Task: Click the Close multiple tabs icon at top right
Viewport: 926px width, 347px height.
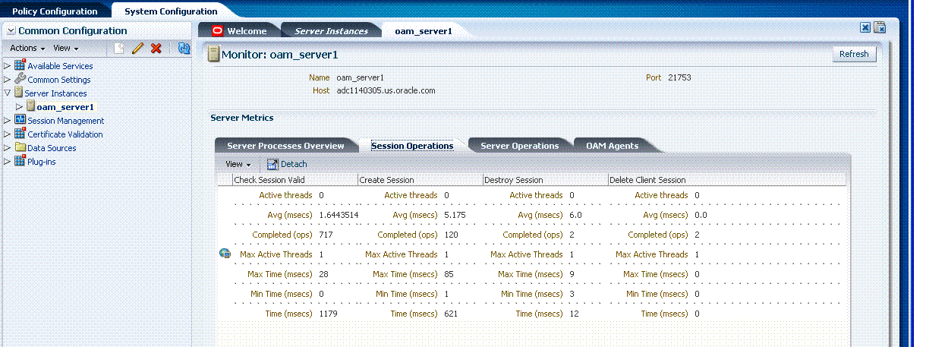Action: click(880, 27)
